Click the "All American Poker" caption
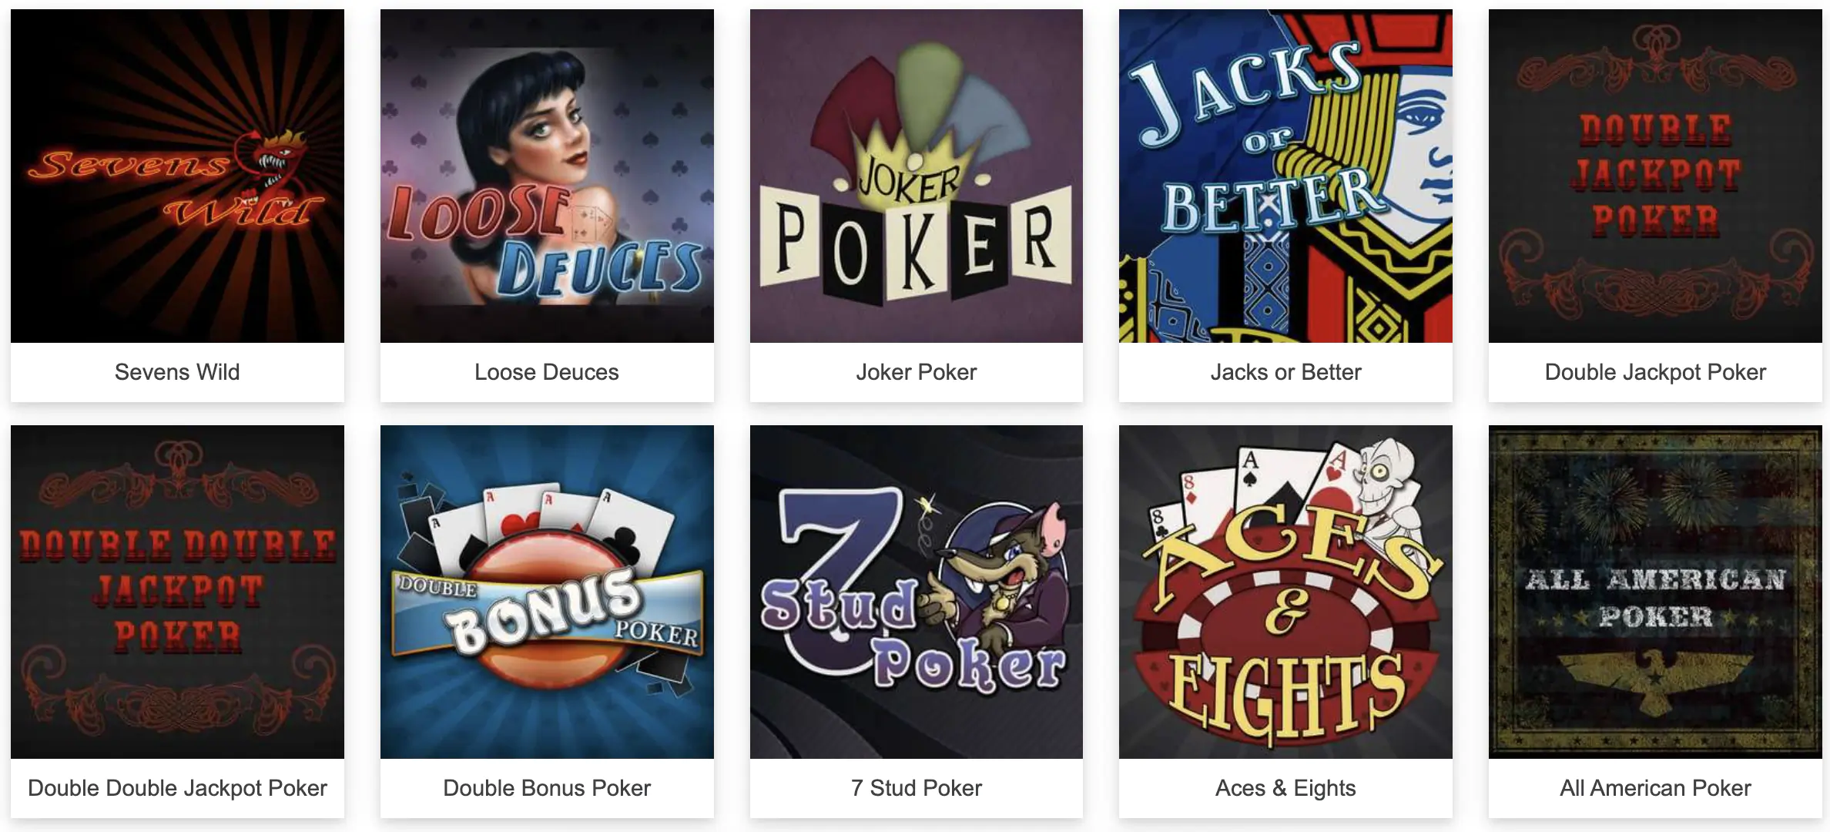 [1655, 788]
